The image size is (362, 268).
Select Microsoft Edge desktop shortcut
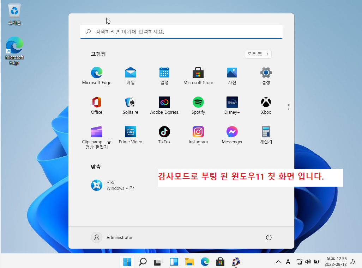pyautogui.click(x=14, y=51)
